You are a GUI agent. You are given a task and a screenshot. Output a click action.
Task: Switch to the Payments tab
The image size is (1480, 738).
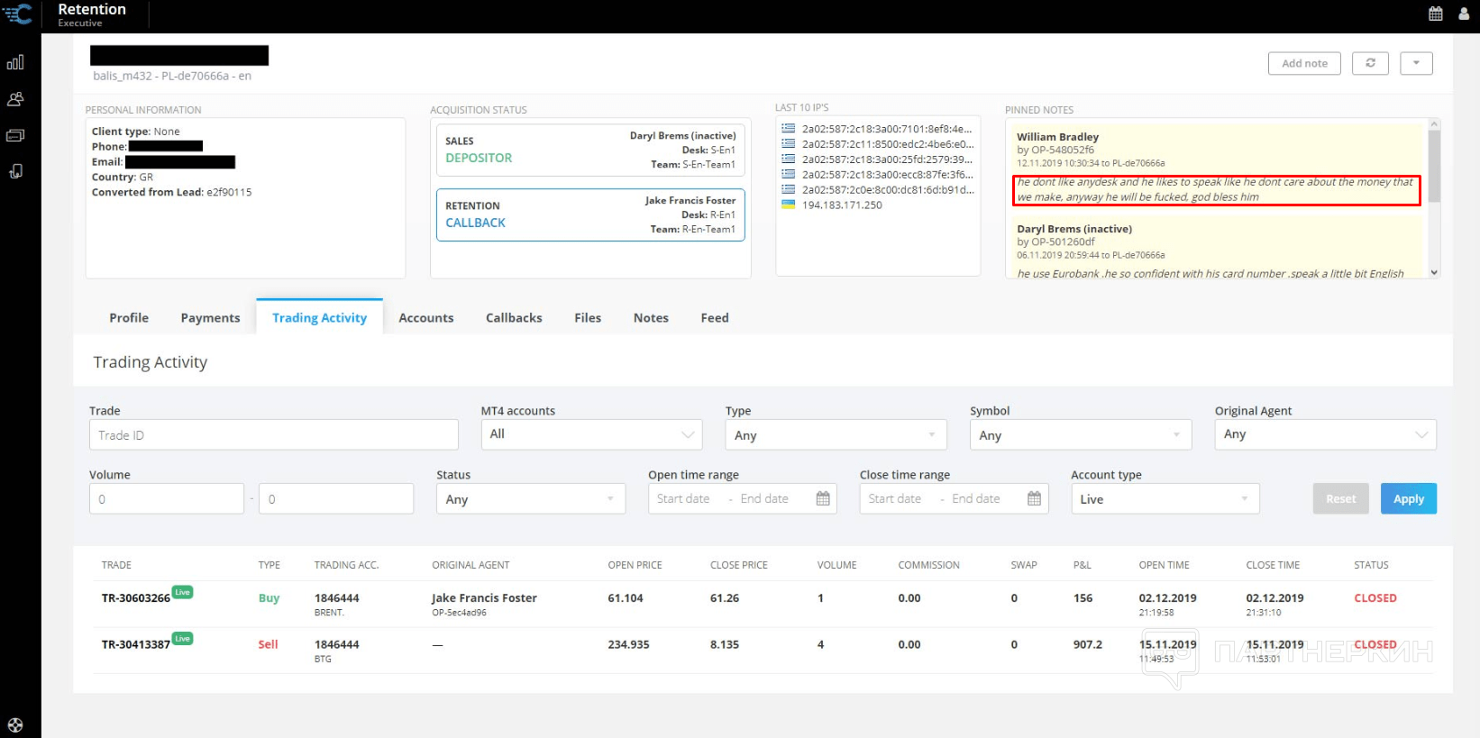(210, 318)
